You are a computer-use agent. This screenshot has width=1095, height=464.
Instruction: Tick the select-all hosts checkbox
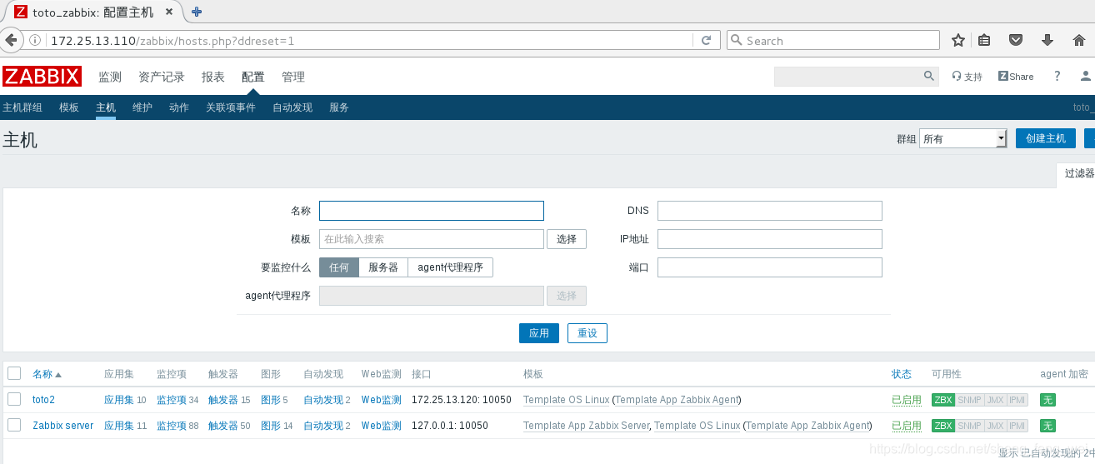(14, 373)
